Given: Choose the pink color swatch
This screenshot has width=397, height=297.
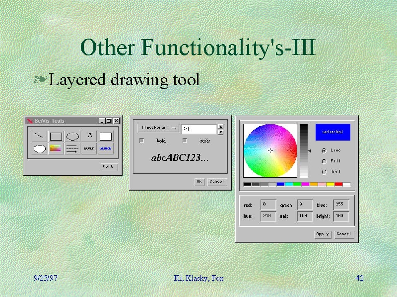Looking at the screenshot, I should point(322,184).
